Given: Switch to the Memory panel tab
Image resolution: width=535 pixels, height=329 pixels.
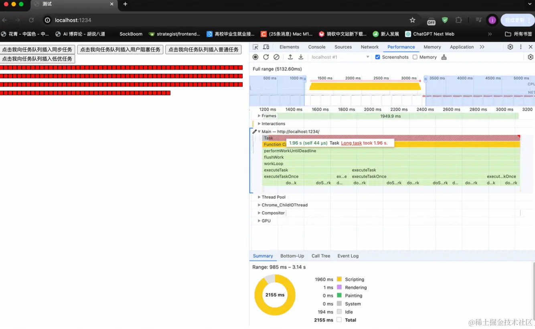Looking at the screenshot, I should coord(432,47).
